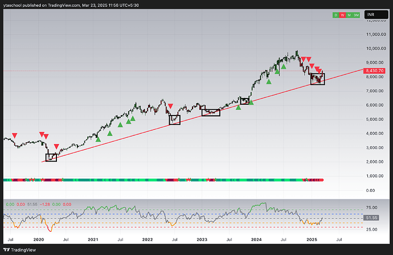Image resolution: width=393 pixels, height=255 pixels.
Task: Select the red W weekly timeframe badge
Action: point(342,15)
